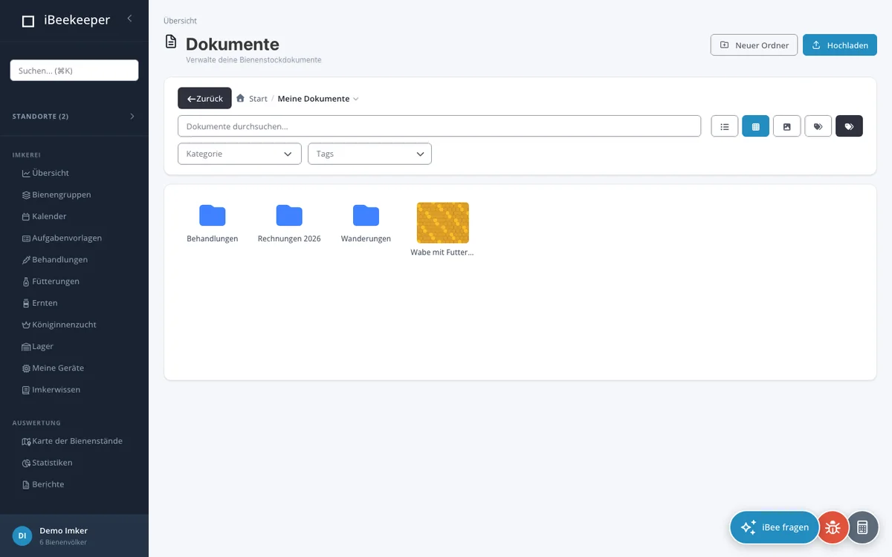892x557 pixels.
Task: Create a folder with Neuer Ordner
Action: pos(754,45)
